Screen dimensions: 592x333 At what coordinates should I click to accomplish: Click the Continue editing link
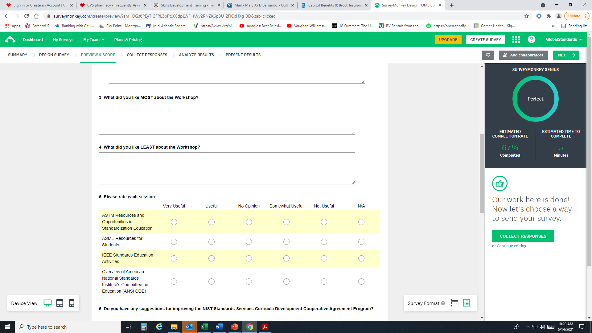point(511,246)
